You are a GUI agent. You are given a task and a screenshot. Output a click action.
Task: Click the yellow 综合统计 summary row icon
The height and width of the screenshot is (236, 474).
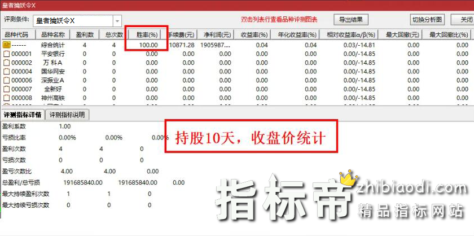tap(7, 45)
